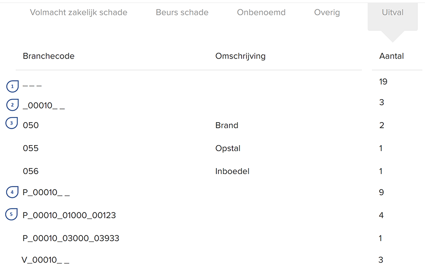Screen dimensions: 425x271
Task: Click the numbered marker 1 icon
Action: (x=12, y=86)
